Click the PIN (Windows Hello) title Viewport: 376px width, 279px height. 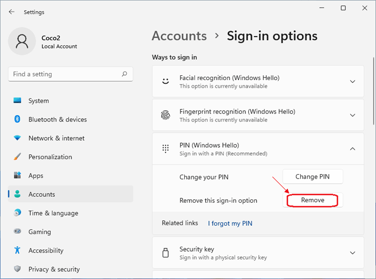209,145
